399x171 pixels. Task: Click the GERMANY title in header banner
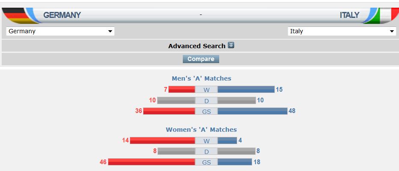[x=62, y=15]
